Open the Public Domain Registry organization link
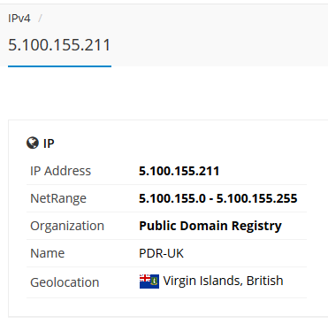 pyautogui.click(x=210, y=227)
